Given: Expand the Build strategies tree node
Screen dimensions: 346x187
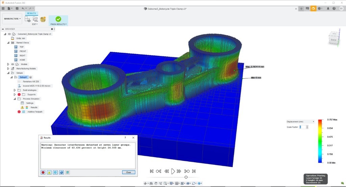Looking at the screenshot, I should [x=15, y=90].
